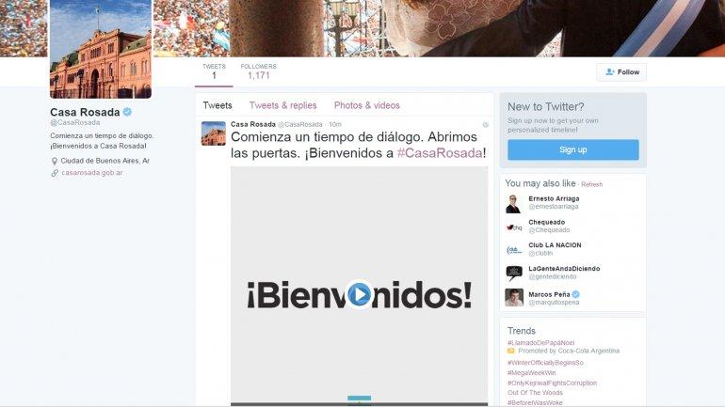Open the casarosada.gob.ar website link
Viewport: 725px width, 407px height.
[x=92, y=173]
